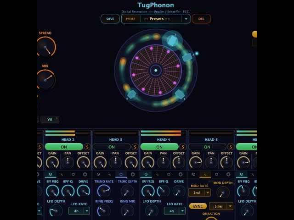This screenshot has width=294, height=220.
Task: Select Head 3 sine-wave modulation tab icon
Action: 109,175
